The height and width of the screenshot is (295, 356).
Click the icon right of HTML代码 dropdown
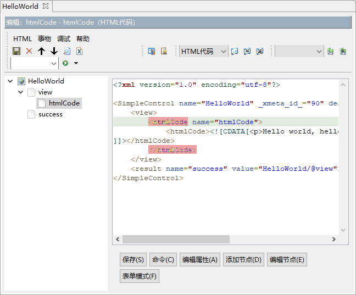(x=235, y=51)
